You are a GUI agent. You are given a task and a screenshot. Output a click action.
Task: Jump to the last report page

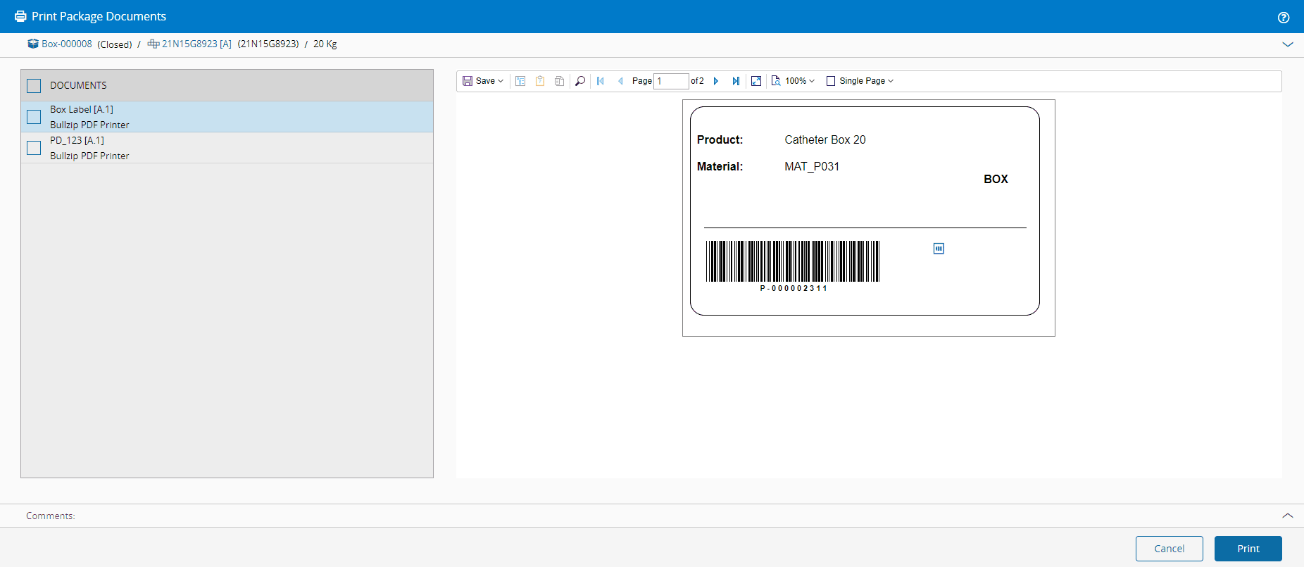point(736,81)
